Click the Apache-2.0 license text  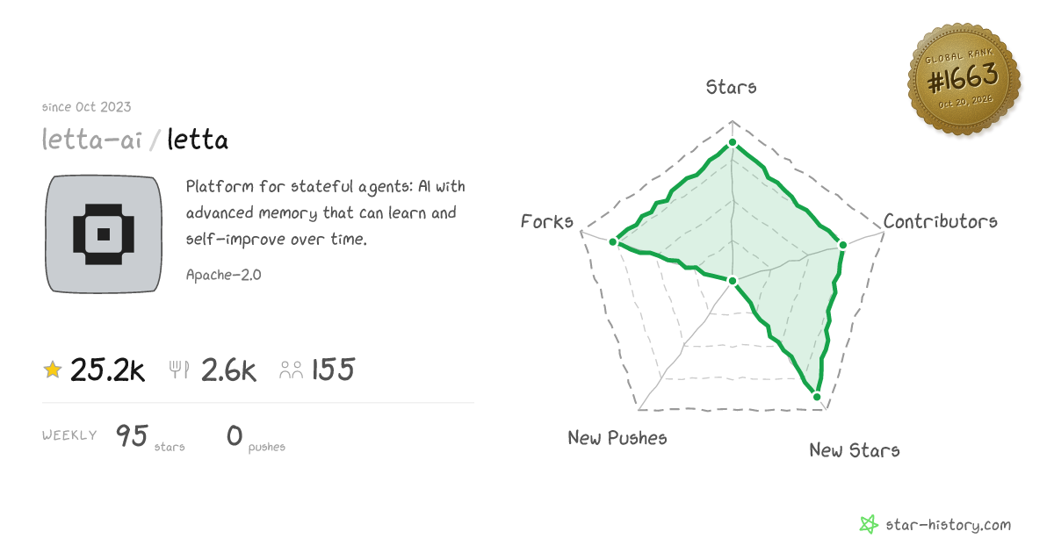pyautogui.click(x=224, y=275)
